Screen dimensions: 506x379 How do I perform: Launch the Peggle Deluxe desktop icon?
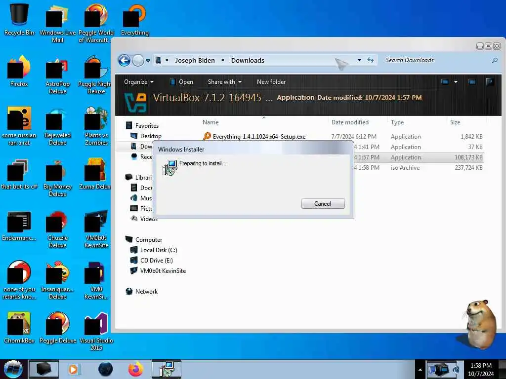pyautogui.click(x=57, y=328)
